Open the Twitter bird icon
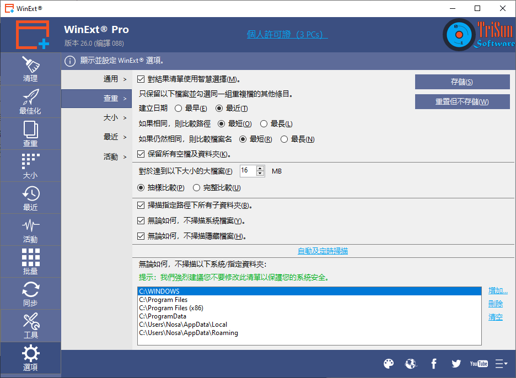Viewport: 516px width, 378px height. (456, 364)
